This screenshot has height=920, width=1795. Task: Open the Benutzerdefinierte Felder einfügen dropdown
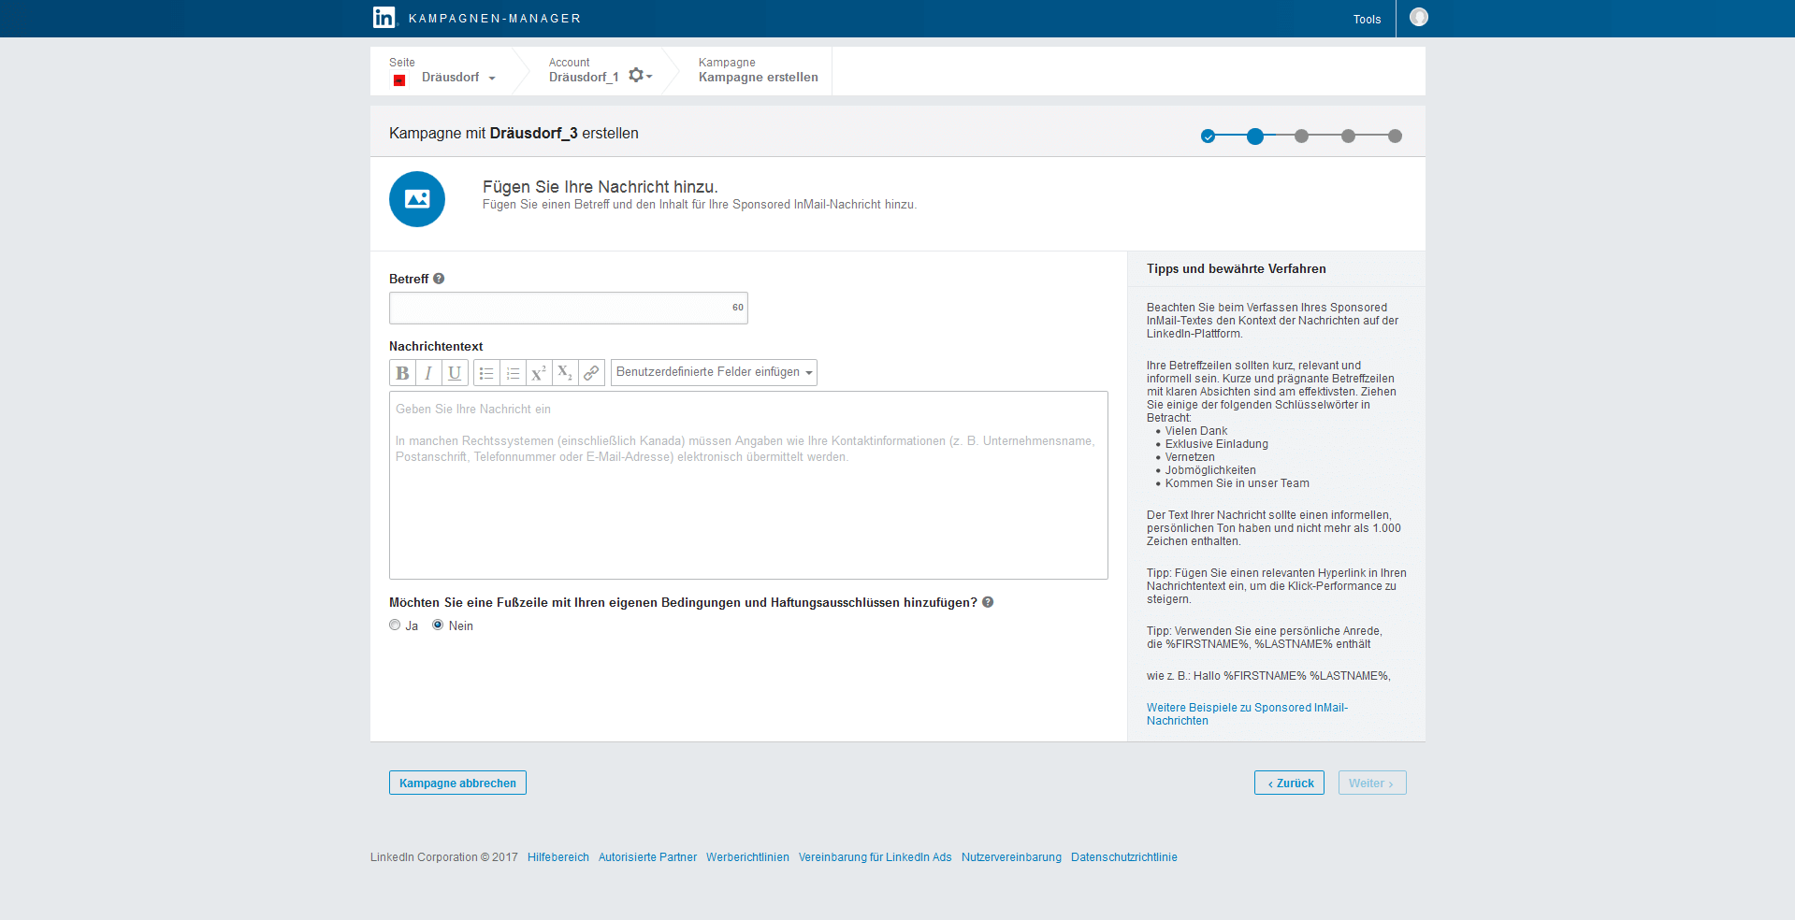(714, 372)
